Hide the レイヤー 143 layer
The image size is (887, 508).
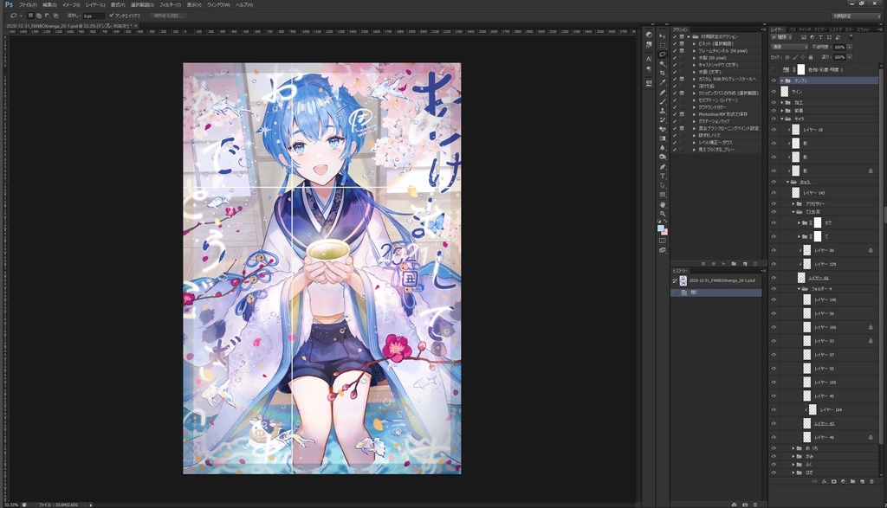coord(774,193)
